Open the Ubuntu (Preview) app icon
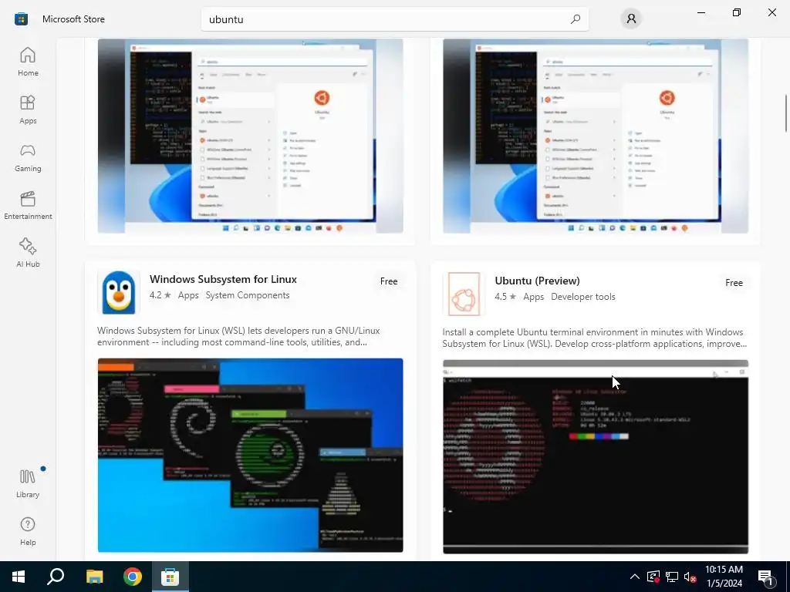 coord(464,294)
